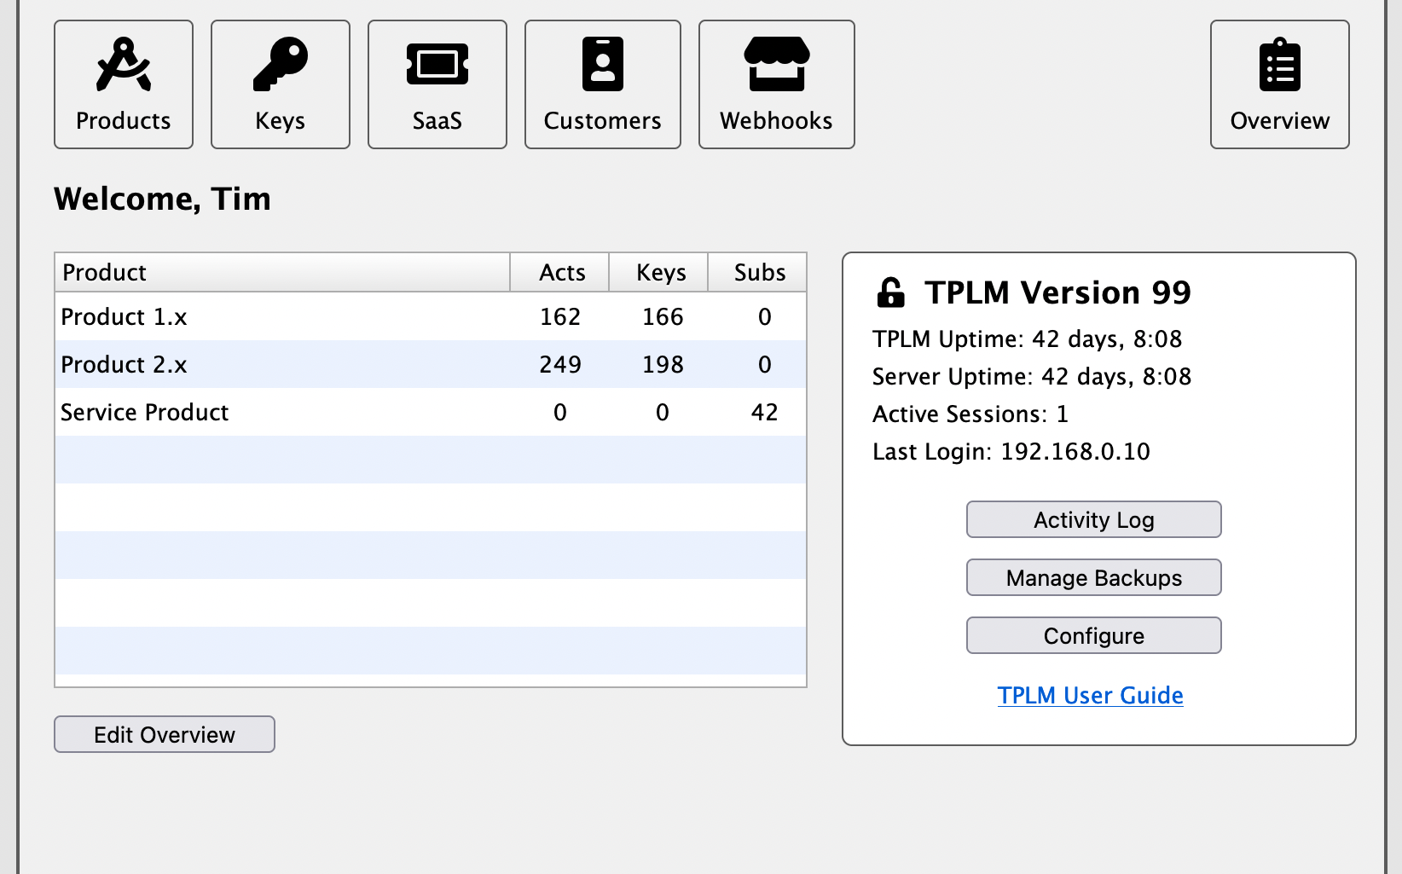This screenshot has height=874, width=1402.
Task: Open the TPLM User Guide link
Action: 1090,695
